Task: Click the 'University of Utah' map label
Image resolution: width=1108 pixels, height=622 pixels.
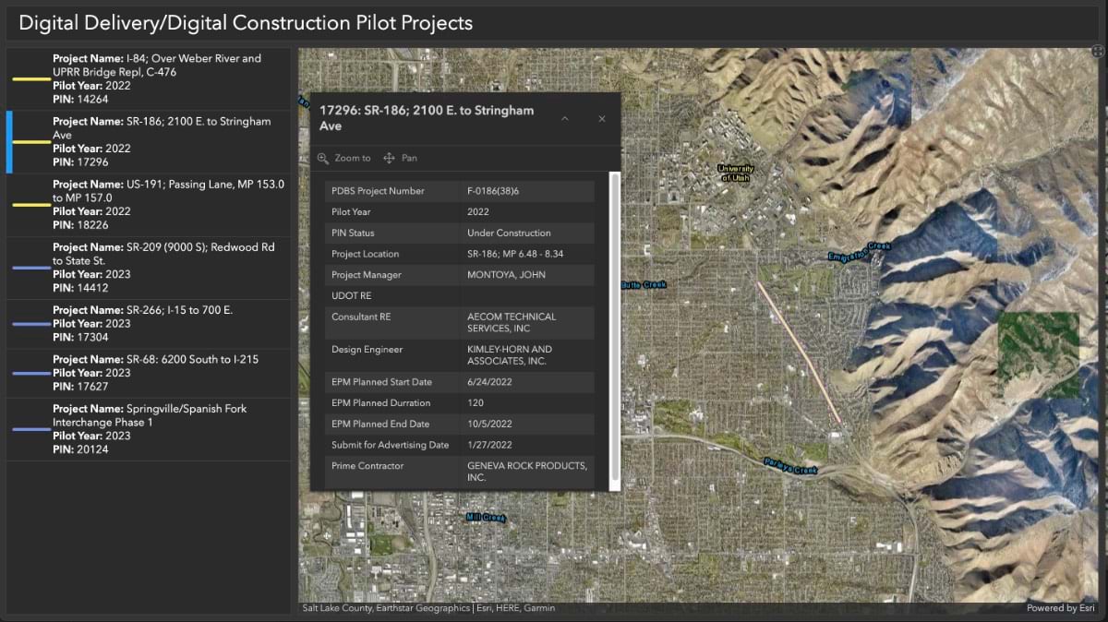Action: pyautogui.click(x=736, y=173)
